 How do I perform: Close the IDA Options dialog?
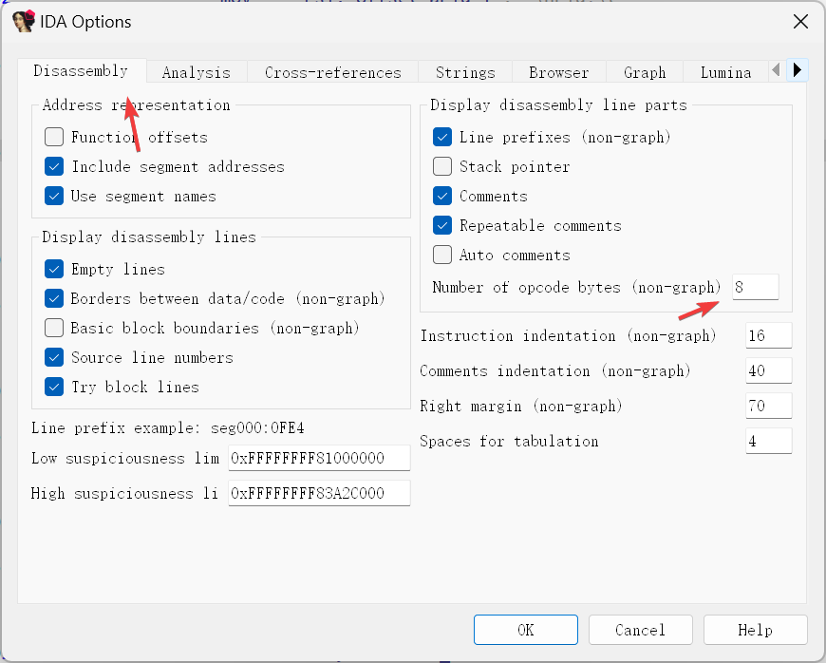tap(801, 21)
